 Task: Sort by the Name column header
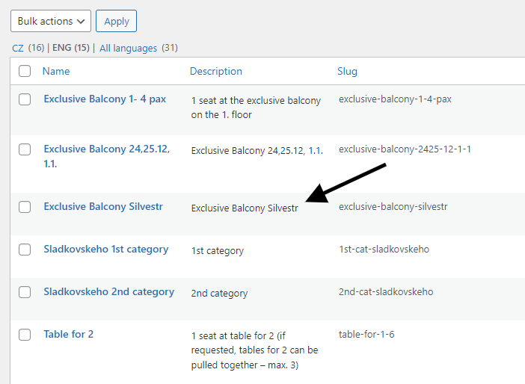pyautogui.click(x=56, y=71)
